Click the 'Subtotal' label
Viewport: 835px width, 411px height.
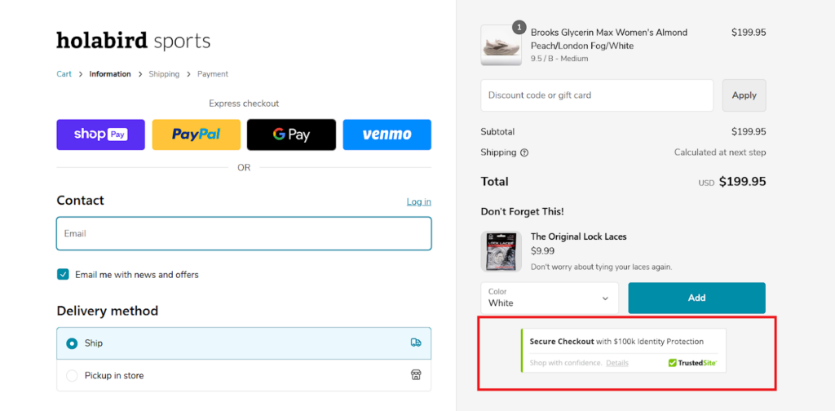[x=498, y=131]
